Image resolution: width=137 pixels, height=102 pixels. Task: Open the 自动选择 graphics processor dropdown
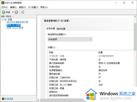70,39
